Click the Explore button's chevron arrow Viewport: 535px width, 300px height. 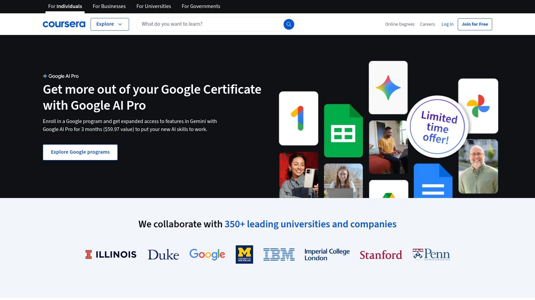coord(120,24)
